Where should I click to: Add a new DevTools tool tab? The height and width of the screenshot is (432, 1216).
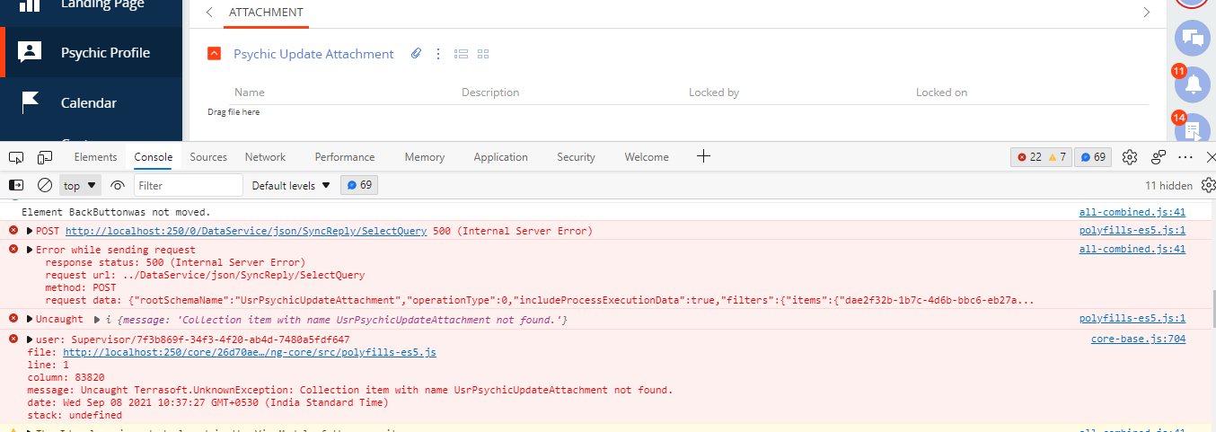(x=704, y=156)
